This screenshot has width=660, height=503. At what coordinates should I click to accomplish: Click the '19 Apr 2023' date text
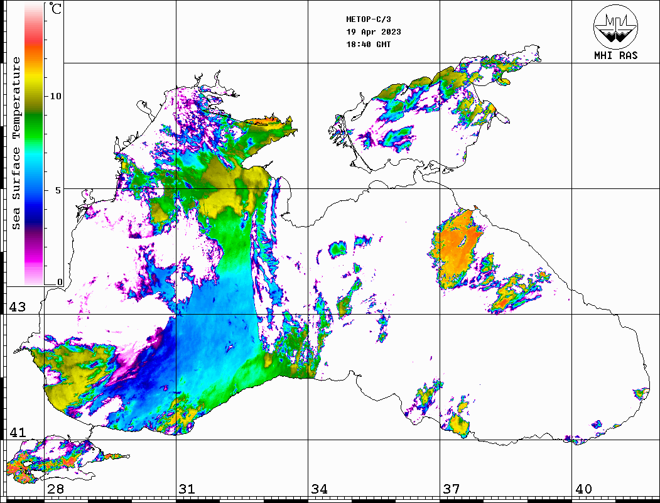(374, 32)
